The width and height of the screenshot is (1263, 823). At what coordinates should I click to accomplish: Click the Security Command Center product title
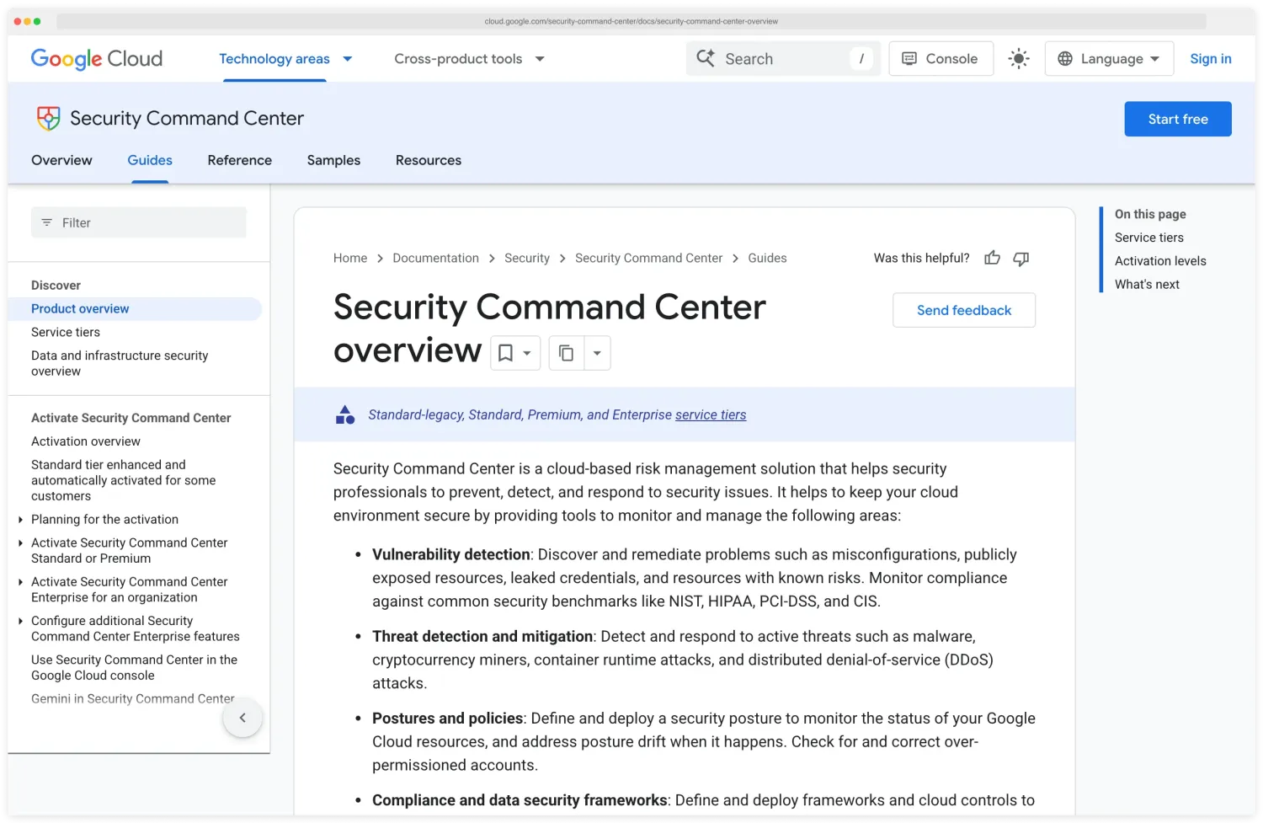pos(187,119)
